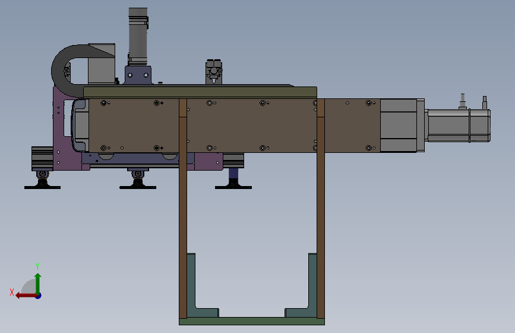This screenshot has height=333, width=515.
Task: Select the small sensor clamp on top plate
Action: [214, 72]
